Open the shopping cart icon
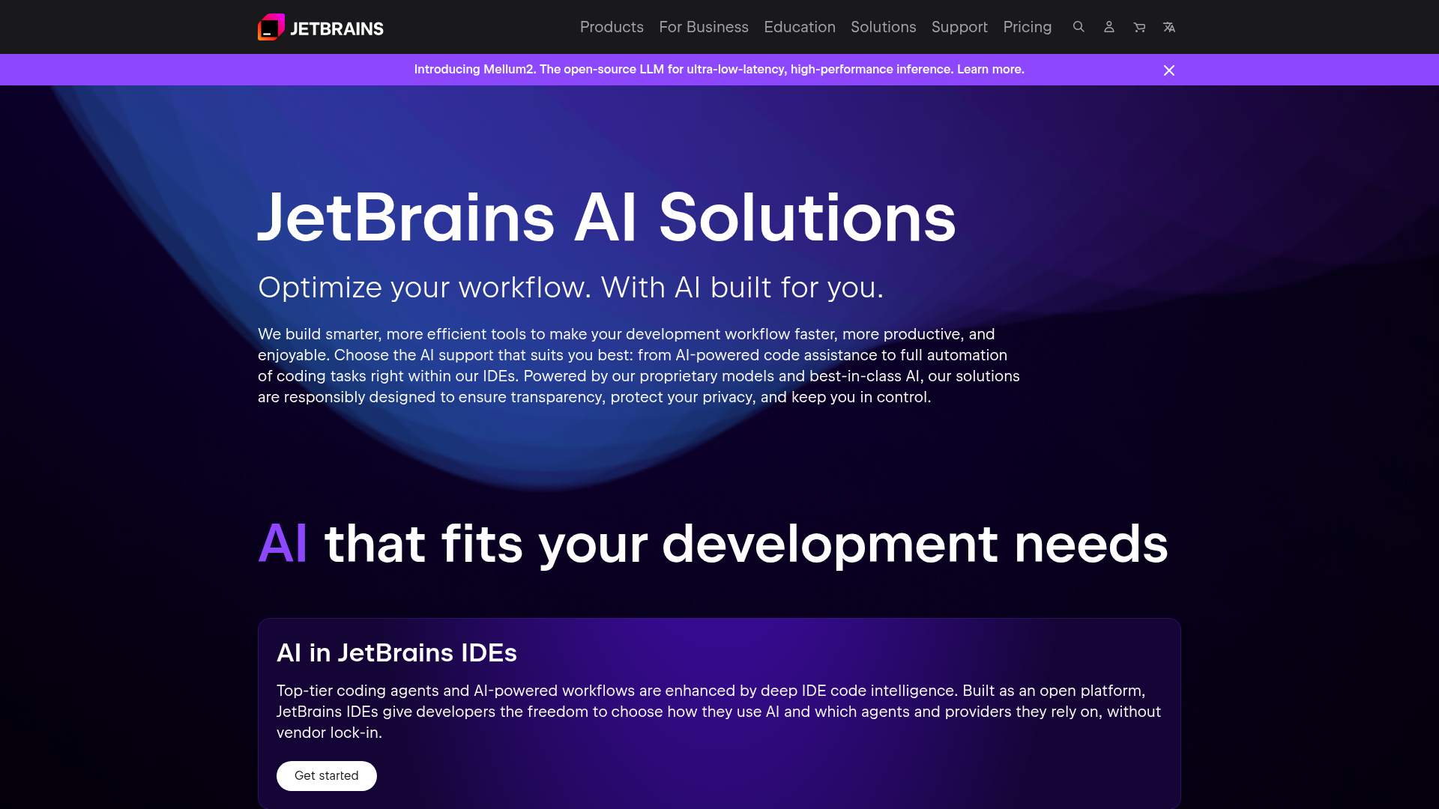1439x809 pixels. point(1139,27)
